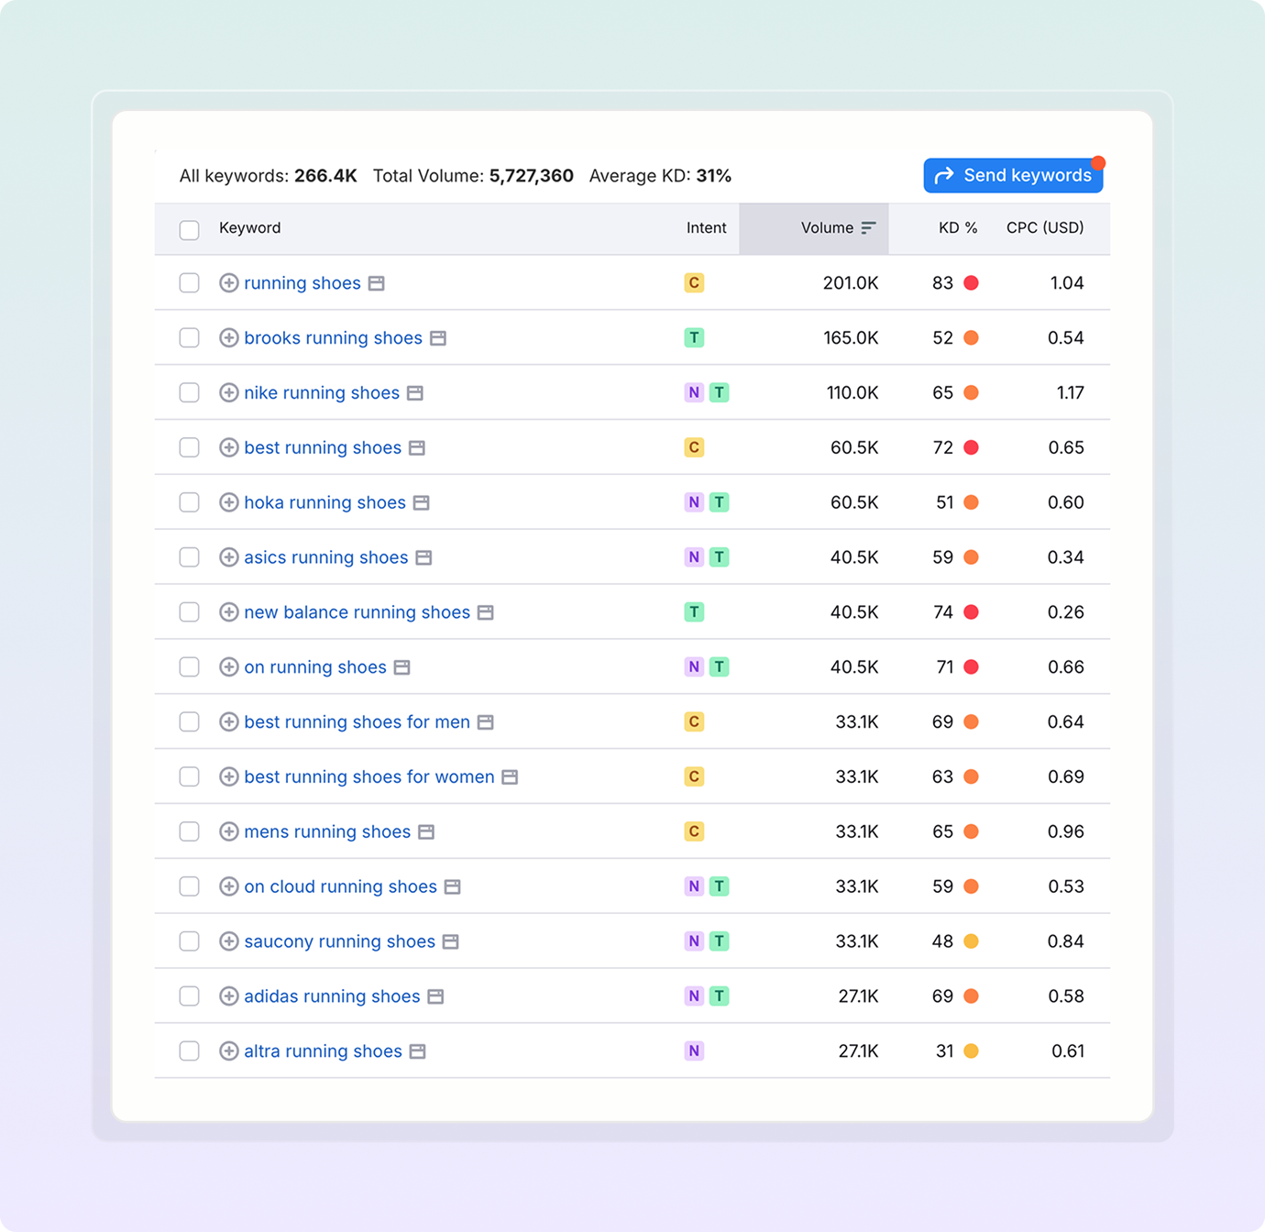Add 'best running shoes for women' plus icon

[x=229, y=777]
